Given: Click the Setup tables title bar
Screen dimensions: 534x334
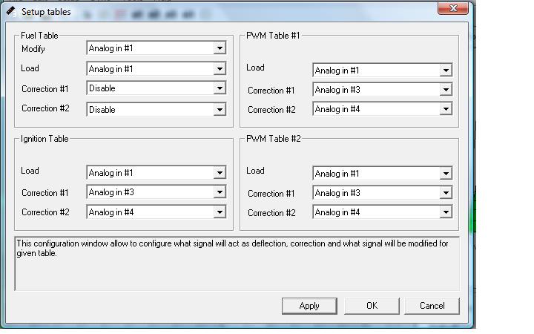Looking at the screenshot, I should click(222, 11).
